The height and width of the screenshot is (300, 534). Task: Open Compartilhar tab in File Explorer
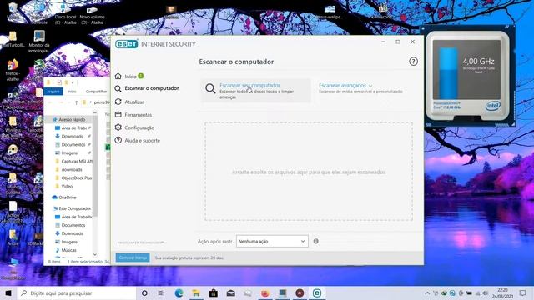(96, 92)
